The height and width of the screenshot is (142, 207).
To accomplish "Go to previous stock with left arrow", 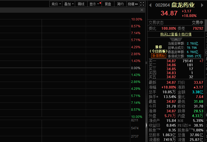I will pyautogui.click(x=150, y=5).
